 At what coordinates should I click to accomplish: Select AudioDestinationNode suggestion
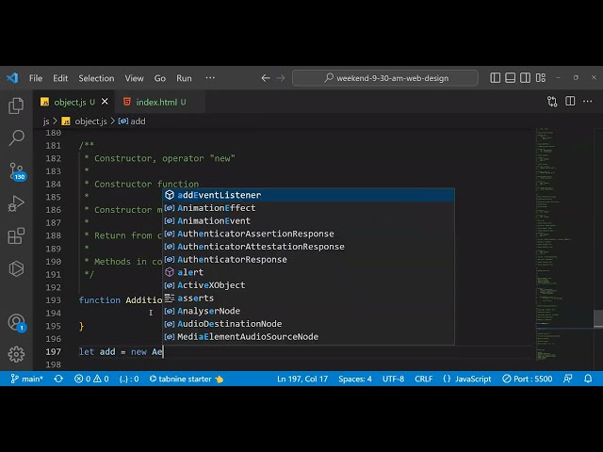308,324
